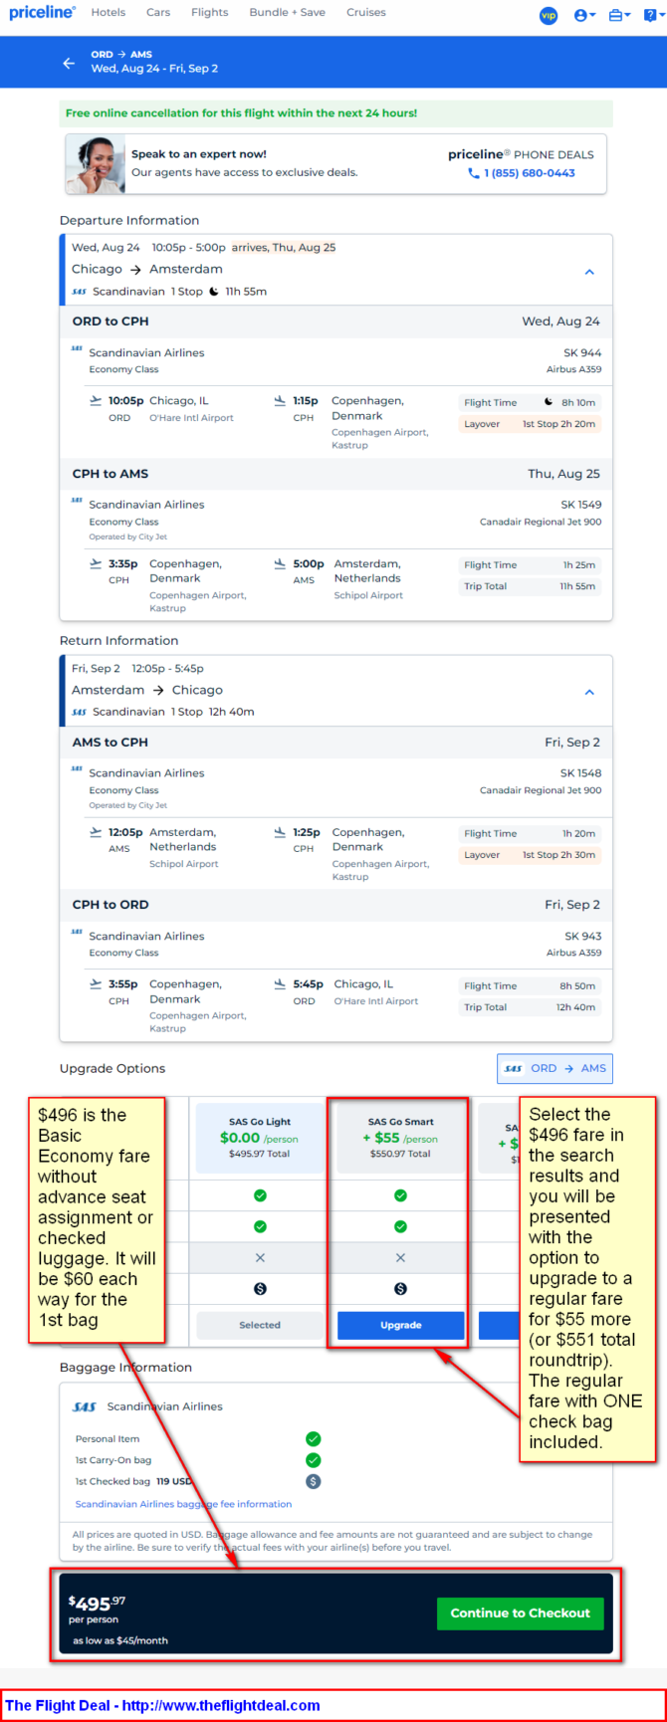
Task: Click the dollar fee icon under SAS Go Smart
Action: point(400,1289)
